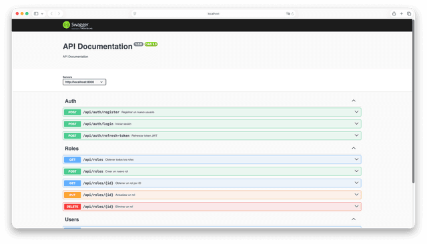Open the Servers http://localhost:8000 dropdown
The image size is (427, 244).
click(85, 82)
